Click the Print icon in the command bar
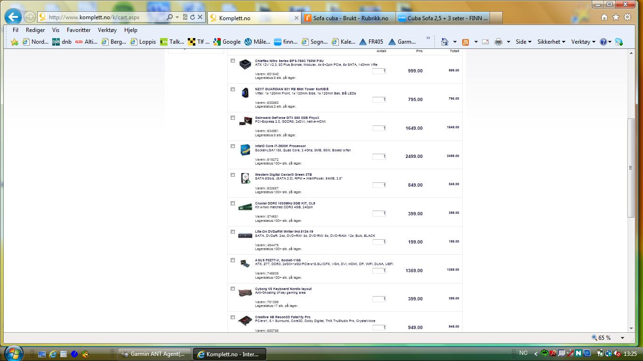 (x=498, y=42)
